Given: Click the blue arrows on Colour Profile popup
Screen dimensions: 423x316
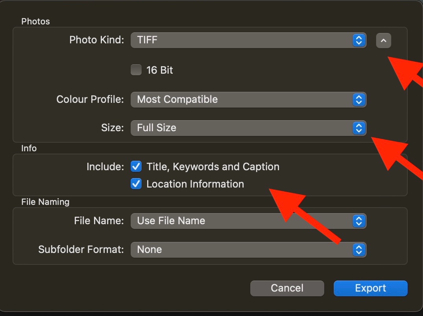Looking at the screenshot, I should coord(358,100).
